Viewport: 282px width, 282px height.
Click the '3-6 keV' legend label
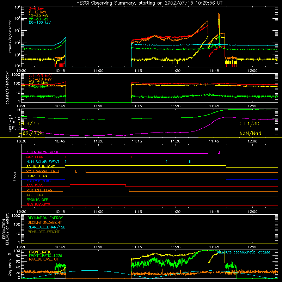[x=37, y=8]
